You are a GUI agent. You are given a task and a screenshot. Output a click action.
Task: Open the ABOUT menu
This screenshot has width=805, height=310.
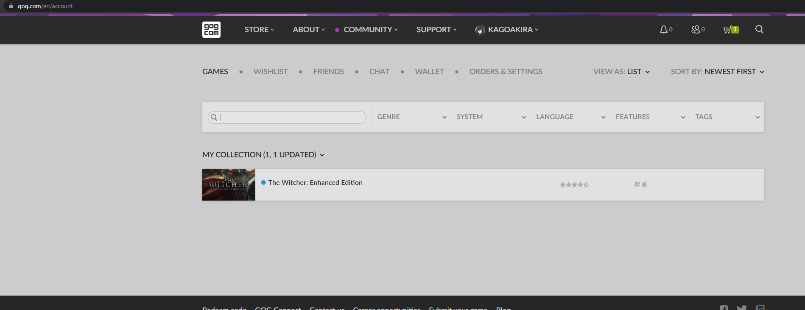309,29
